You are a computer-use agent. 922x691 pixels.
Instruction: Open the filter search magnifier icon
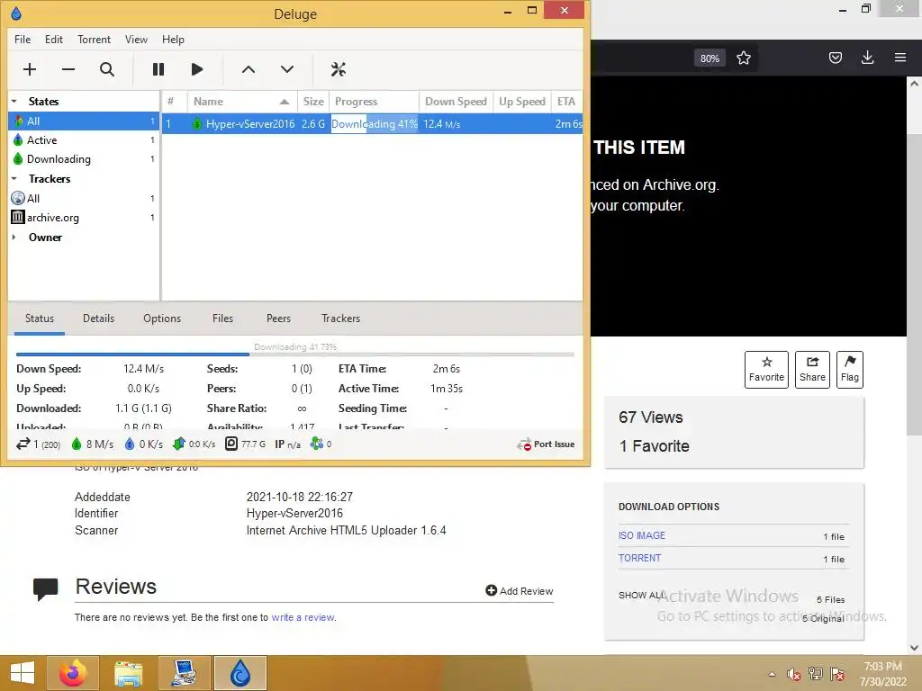[x=107, y=69]
